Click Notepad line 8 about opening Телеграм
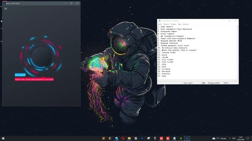 click(x=168, y=43)
